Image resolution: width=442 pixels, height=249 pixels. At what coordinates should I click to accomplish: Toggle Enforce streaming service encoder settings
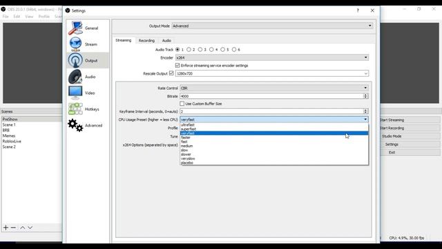177,66
